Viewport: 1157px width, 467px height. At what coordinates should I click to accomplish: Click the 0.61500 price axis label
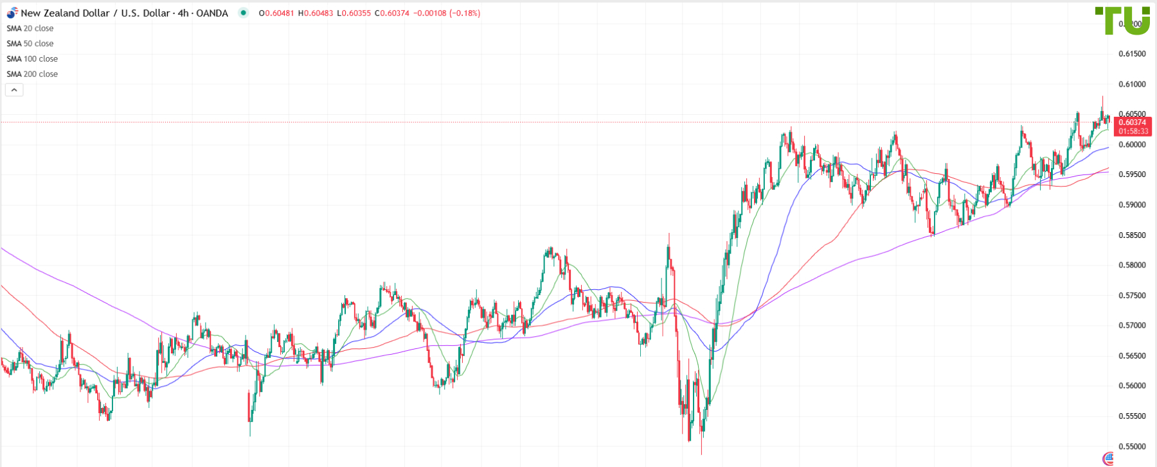click(x=1132, y=54)
